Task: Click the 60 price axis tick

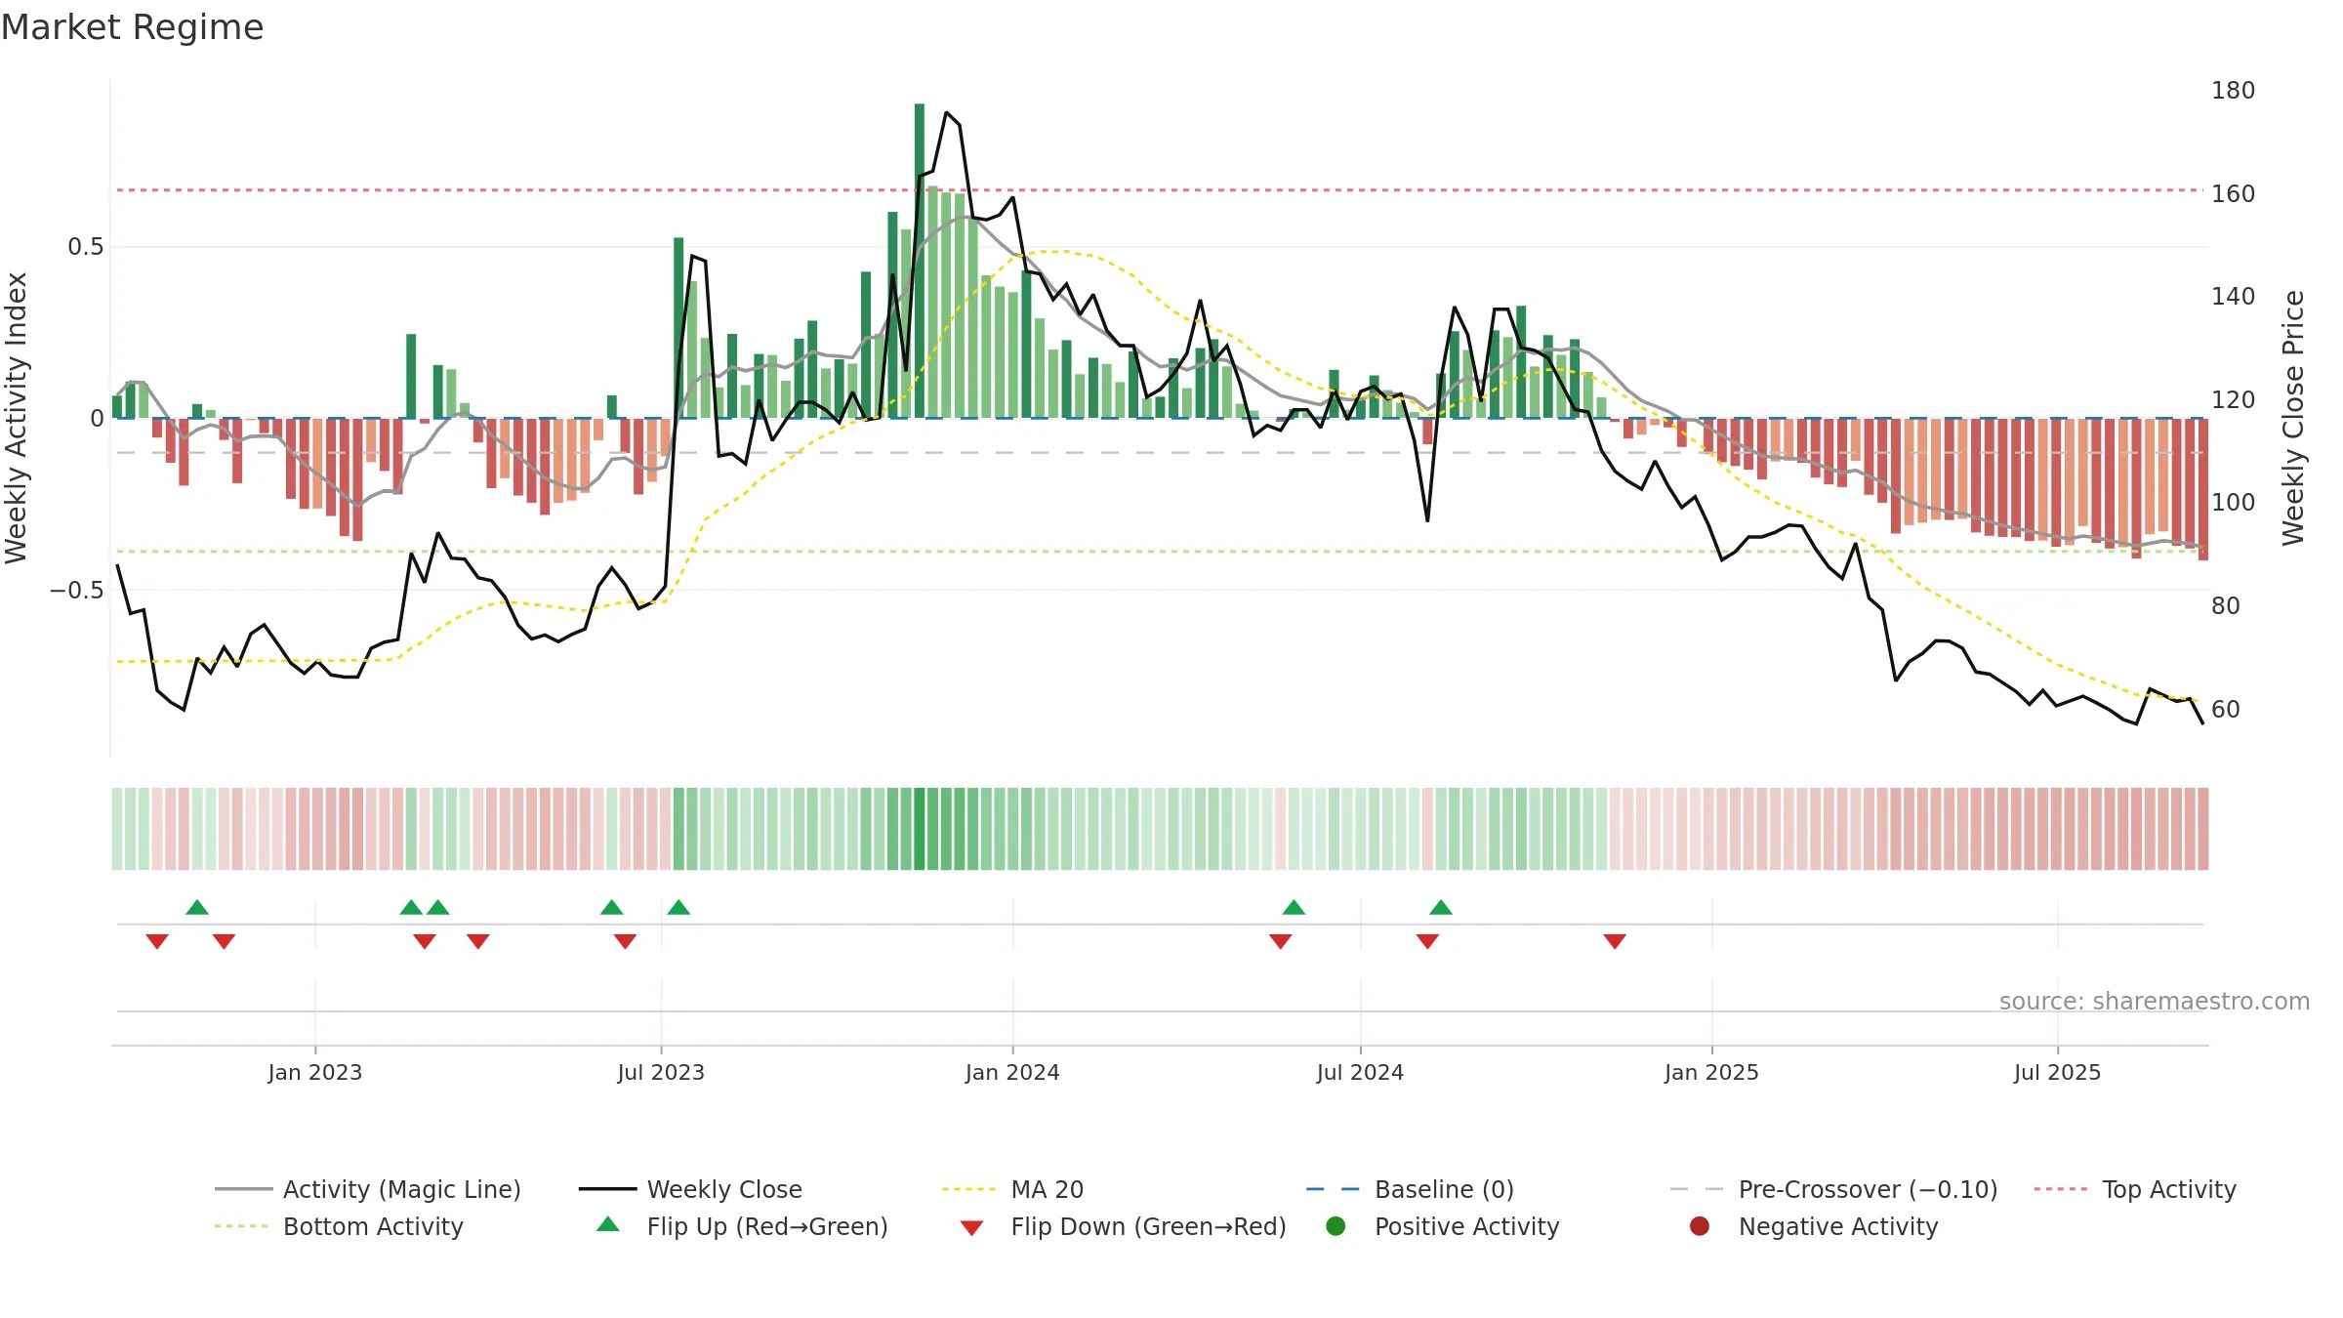Action: click(x=2225, y=710)
